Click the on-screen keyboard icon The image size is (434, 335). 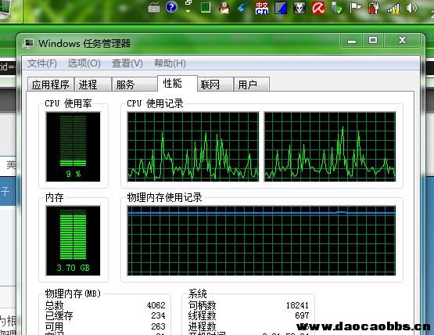[x=154, y=9]
